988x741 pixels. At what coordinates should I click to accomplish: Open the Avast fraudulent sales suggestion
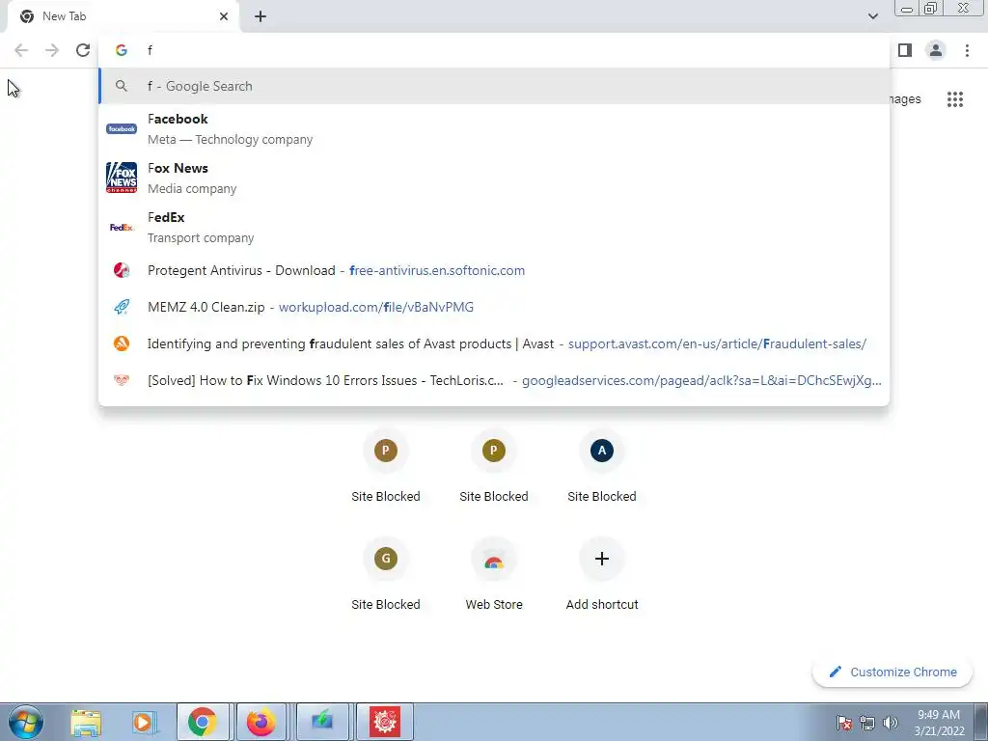(494, 343)
